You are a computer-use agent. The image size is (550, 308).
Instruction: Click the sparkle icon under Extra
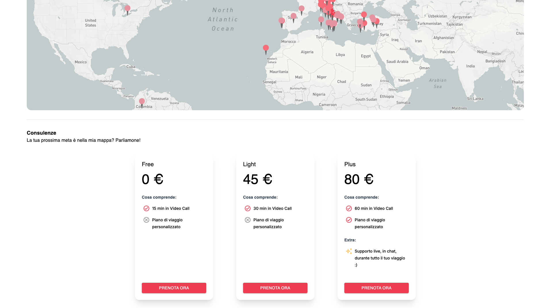point(349,251)
